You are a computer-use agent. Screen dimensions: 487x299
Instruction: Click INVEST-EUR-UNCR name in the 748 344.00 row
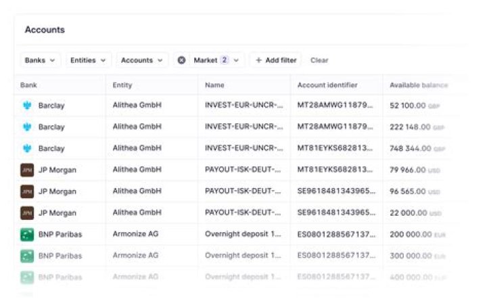coord(243,147)
